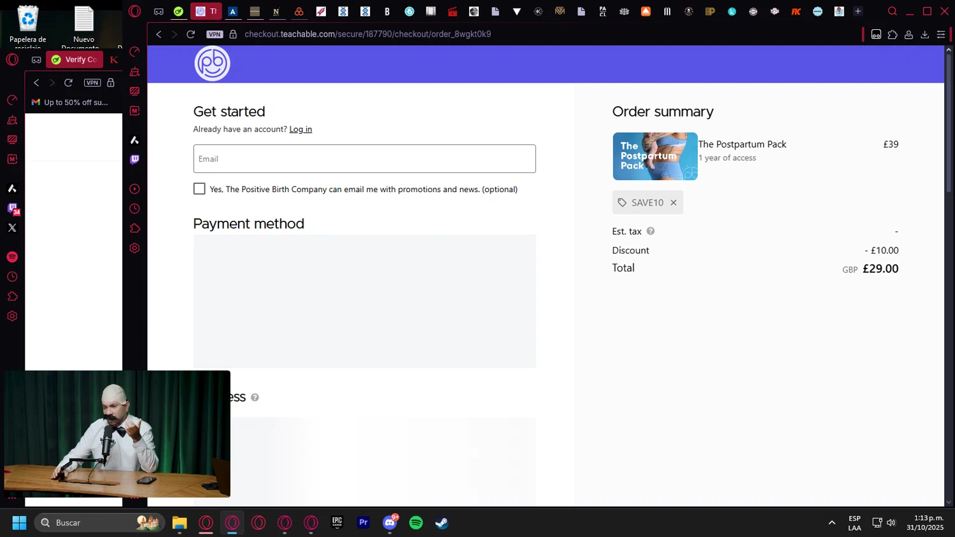Open GX Cleaner in the front window sidebar
Viewport: 955px width, 537px height.
click(x=134, y=72)
